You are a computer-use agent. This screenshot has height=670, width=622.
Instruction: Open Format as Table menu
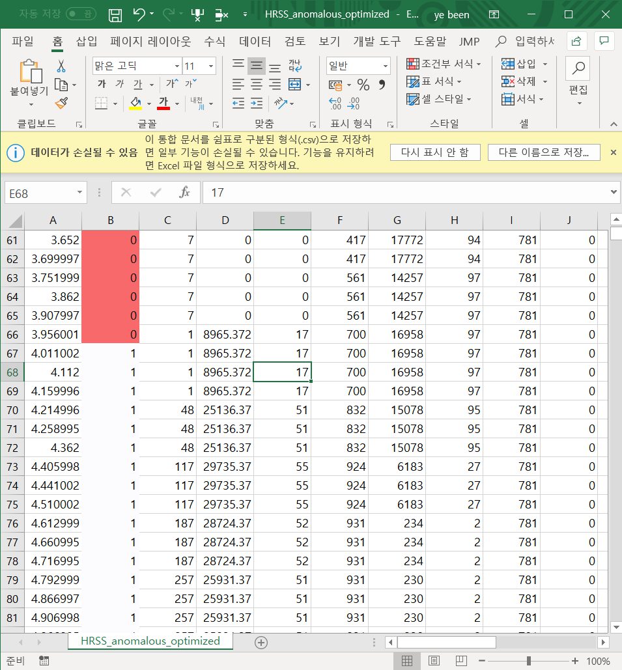point(434,81)
